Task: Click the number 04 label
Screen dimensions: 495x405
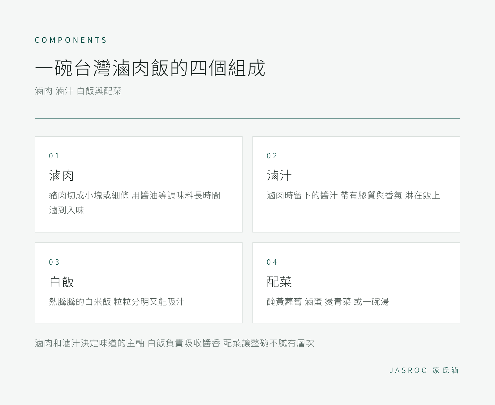Action: pyautogui.click(x=272, y=262)
